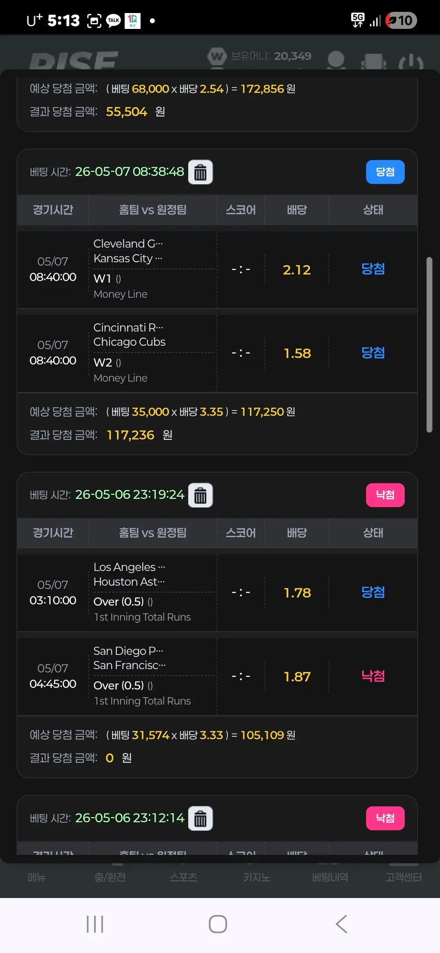This screenshot has height=953, width=440.
Task: Open the KakaoTalk notification icon
Action: [113, 20]
